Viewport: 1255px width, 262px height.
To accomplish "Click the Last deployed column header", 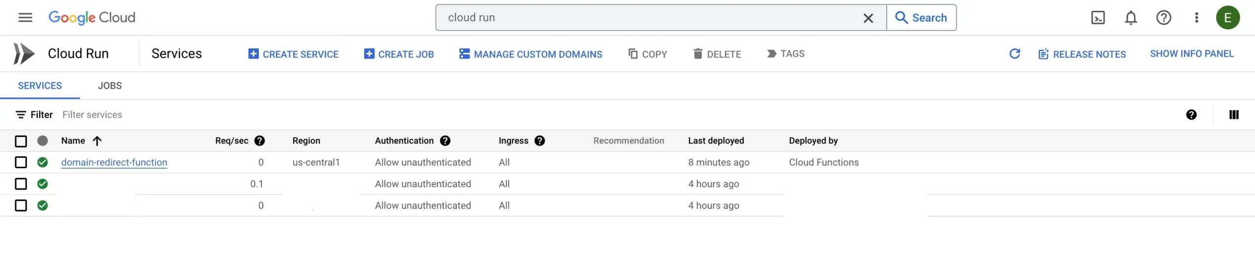I will tap(716, 141).
